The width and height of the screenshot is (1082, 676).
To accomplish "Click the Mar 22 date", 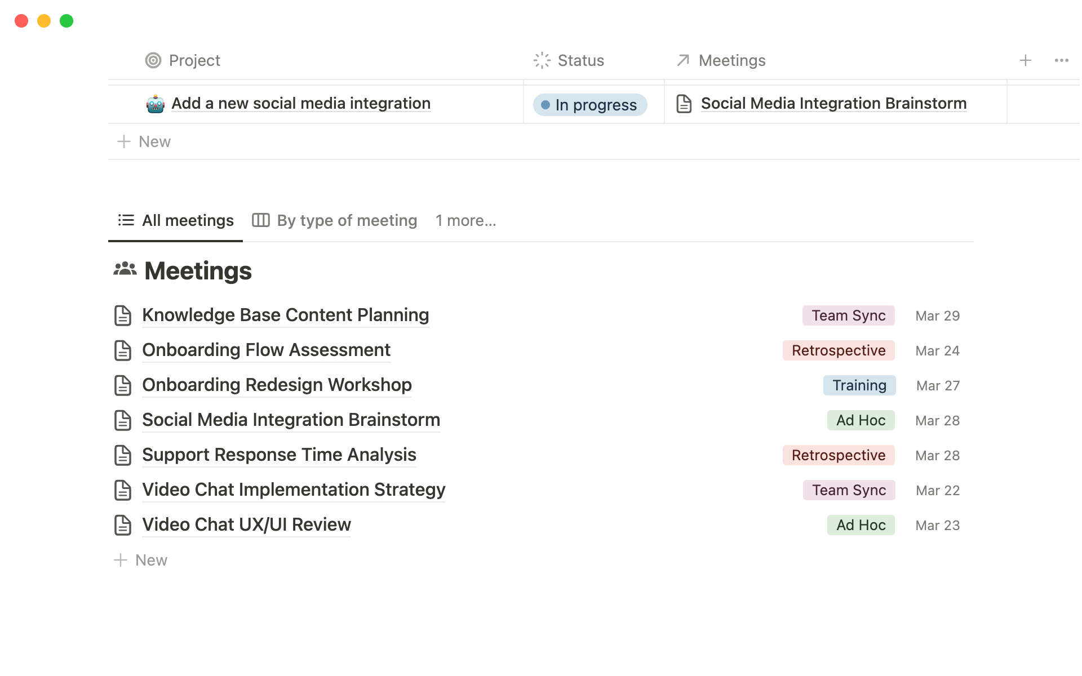I will (937, 490).
